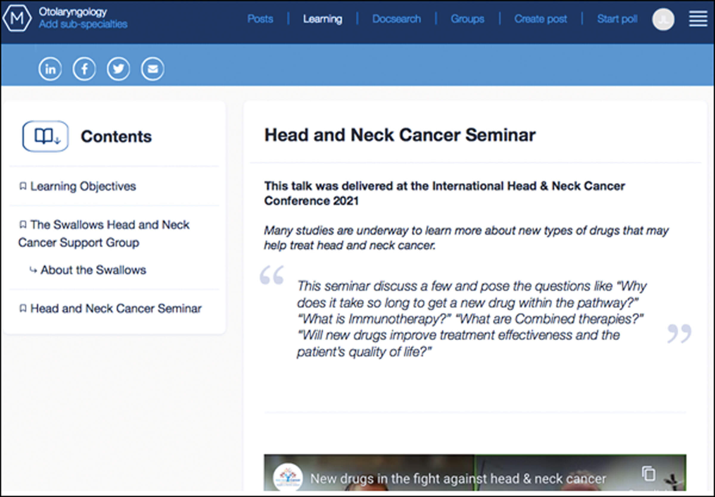The height and width of the screenshot is (497, 715).
Task: Click the user profile avatar
Action: [x=663, y=19]
